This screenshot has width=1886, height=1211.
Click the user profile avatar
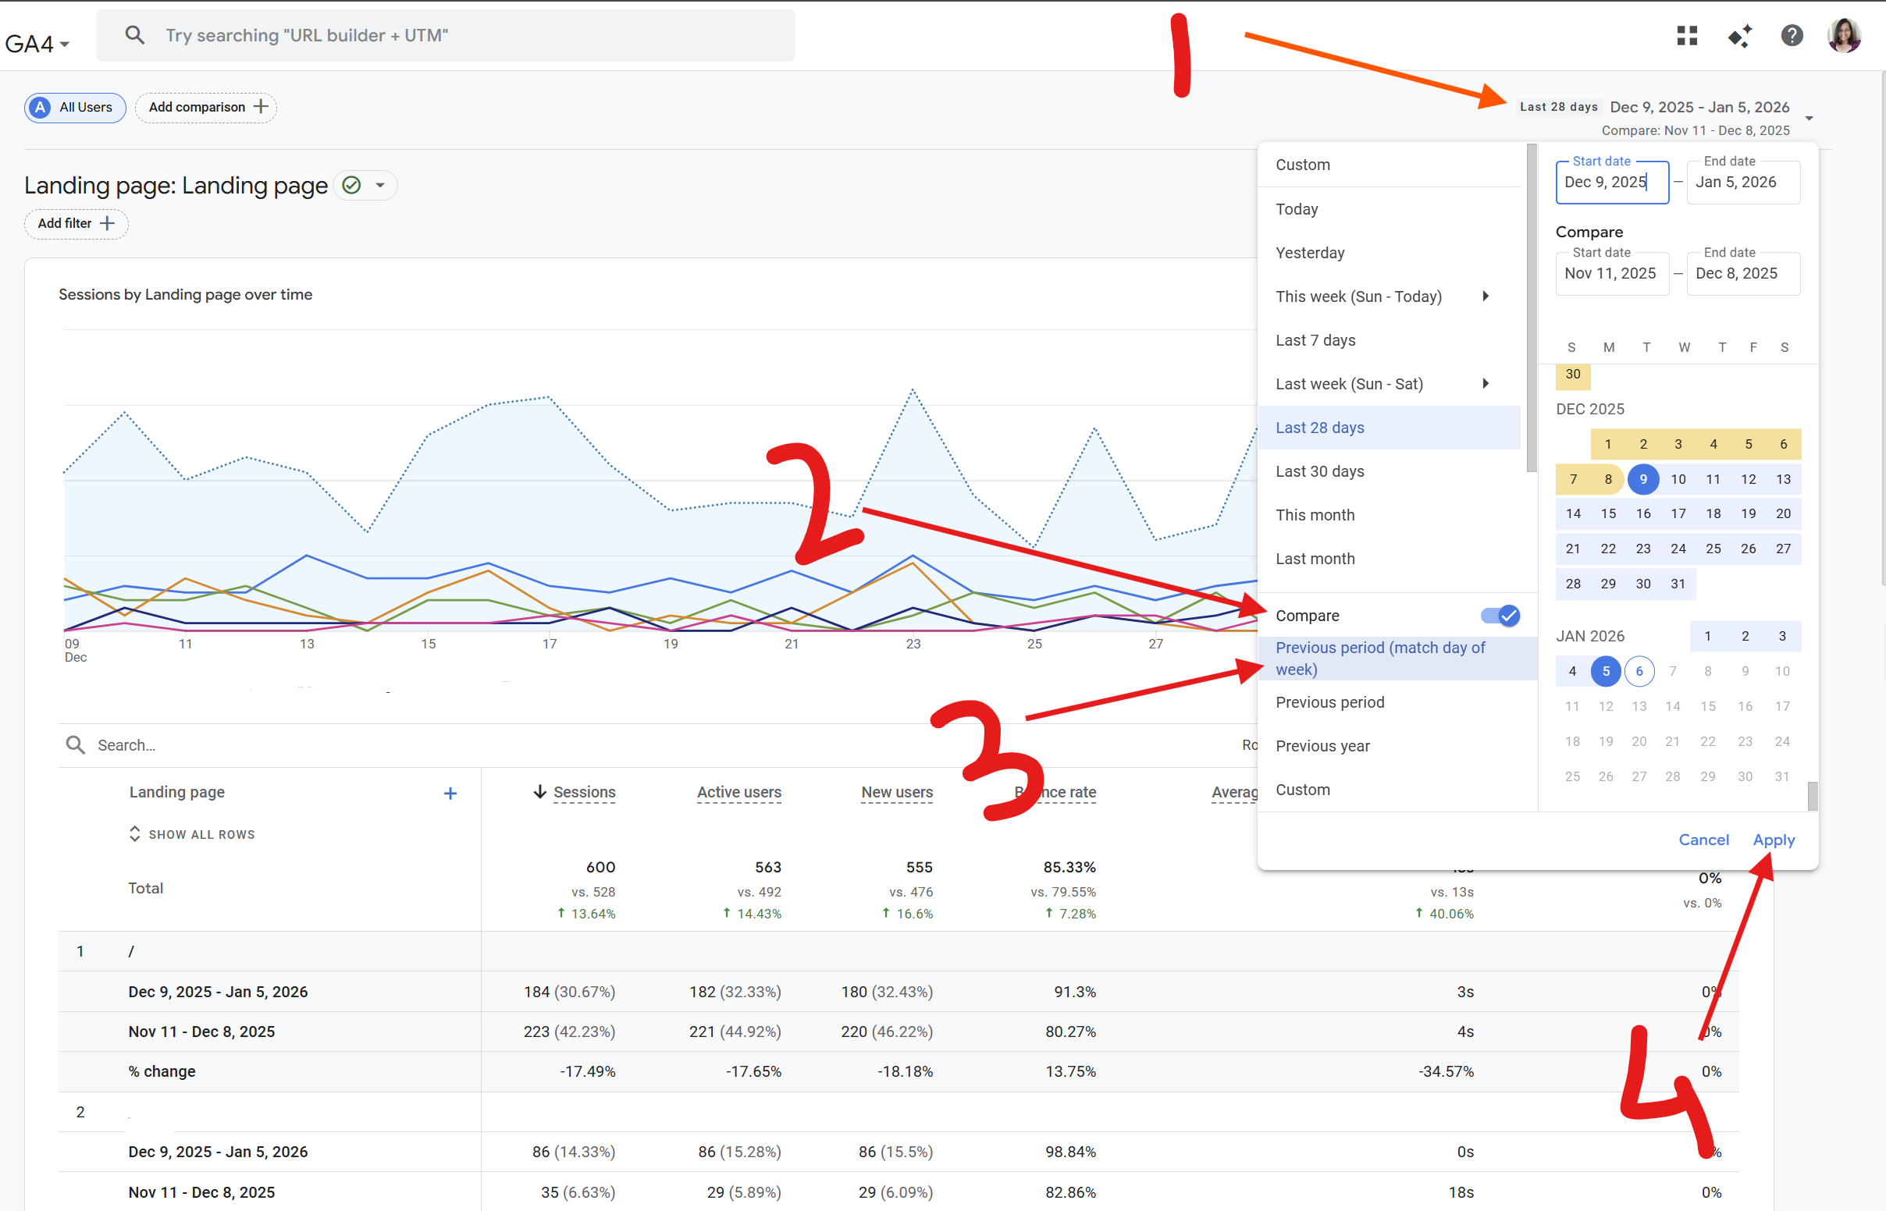click(1844, 35)
